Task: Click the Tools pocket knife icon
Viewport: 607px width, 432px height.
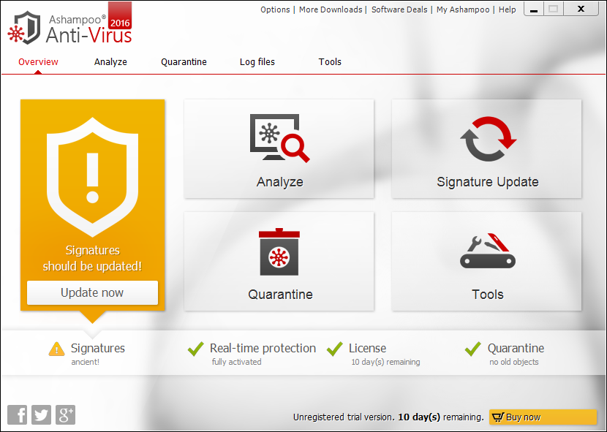Action: [488, 251]
